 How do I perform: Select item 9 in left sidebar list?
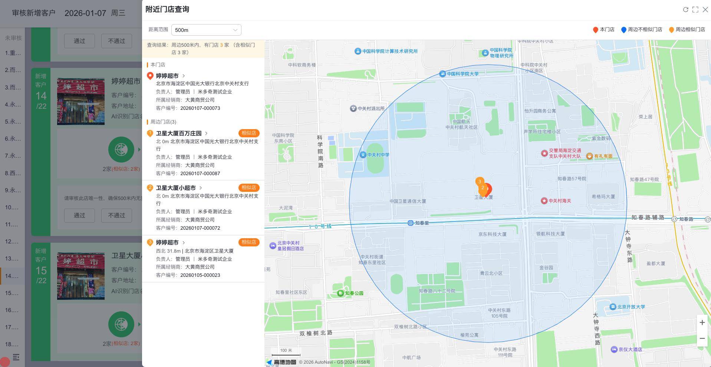coord(13,190)
